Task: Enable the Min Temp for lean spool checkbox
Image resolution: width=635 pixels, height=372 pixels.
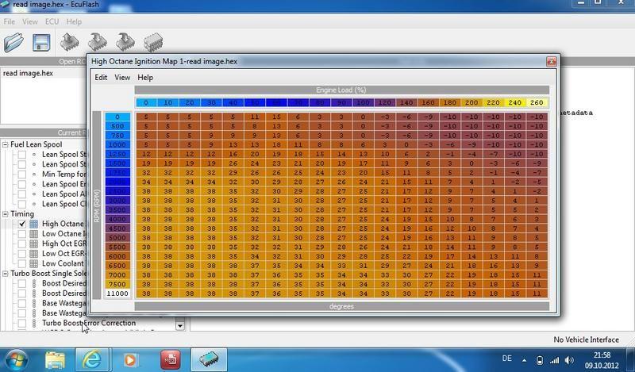Action: pyautogui.click(x=22, y=174)
